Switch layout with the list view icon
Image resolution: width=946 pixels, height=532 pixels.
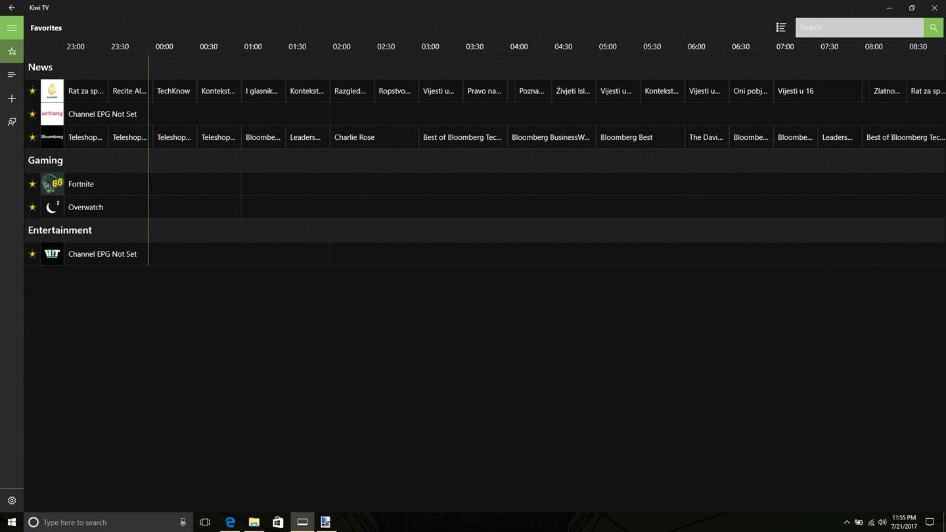(x=781, y=28)
